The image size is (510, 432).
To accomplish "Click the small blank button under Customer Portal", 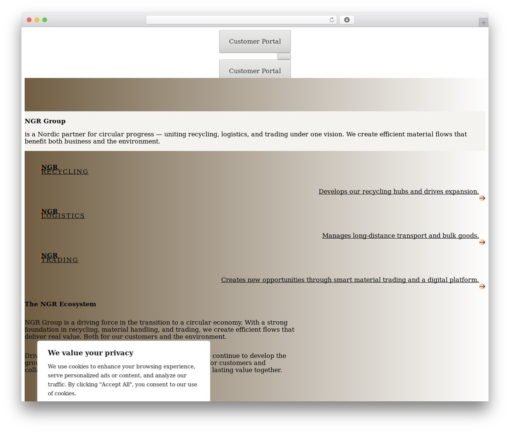I will (x=284, y=56).
